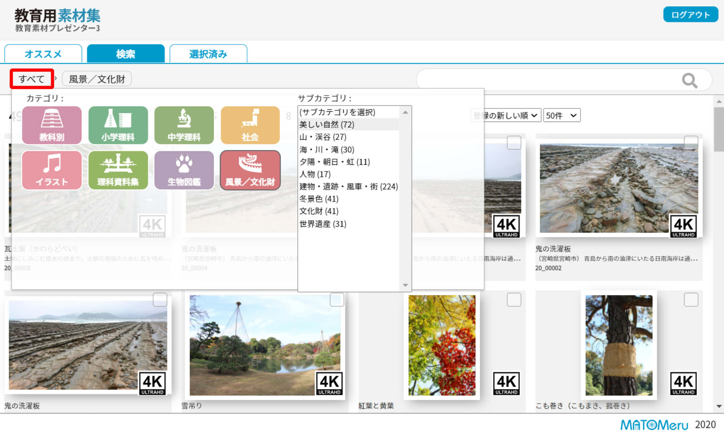The height and width of the screenshot is (432, 724).
Task: Open the こも巻き tree trunk thumbnail
Action: tap(619, 345)
